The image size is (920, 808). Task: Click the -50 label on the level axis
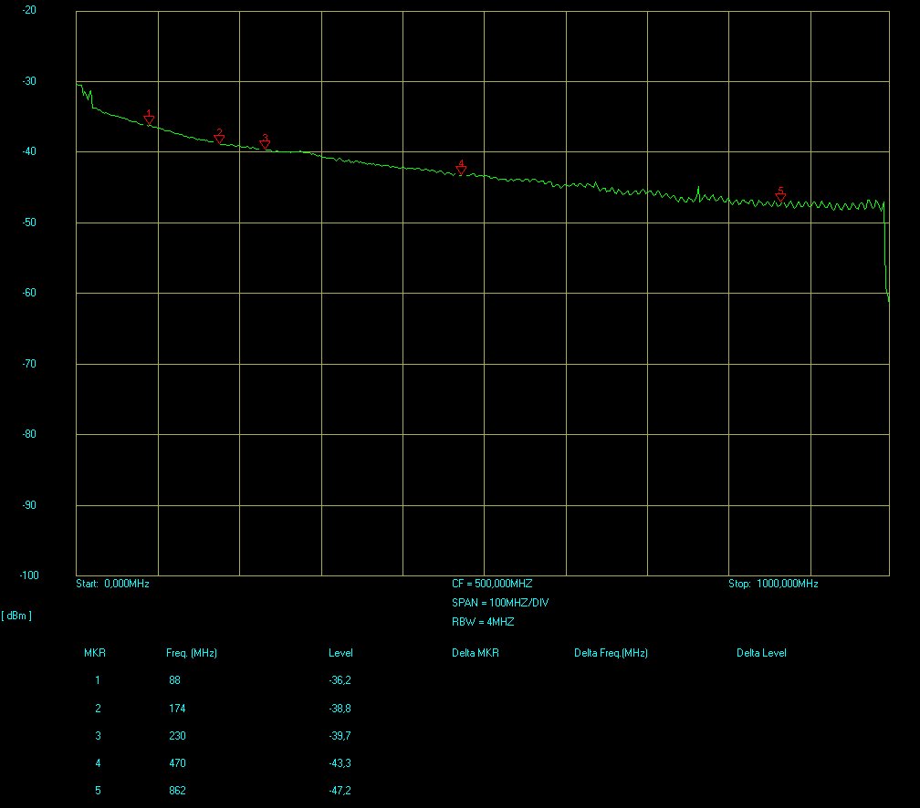(29, 223)
